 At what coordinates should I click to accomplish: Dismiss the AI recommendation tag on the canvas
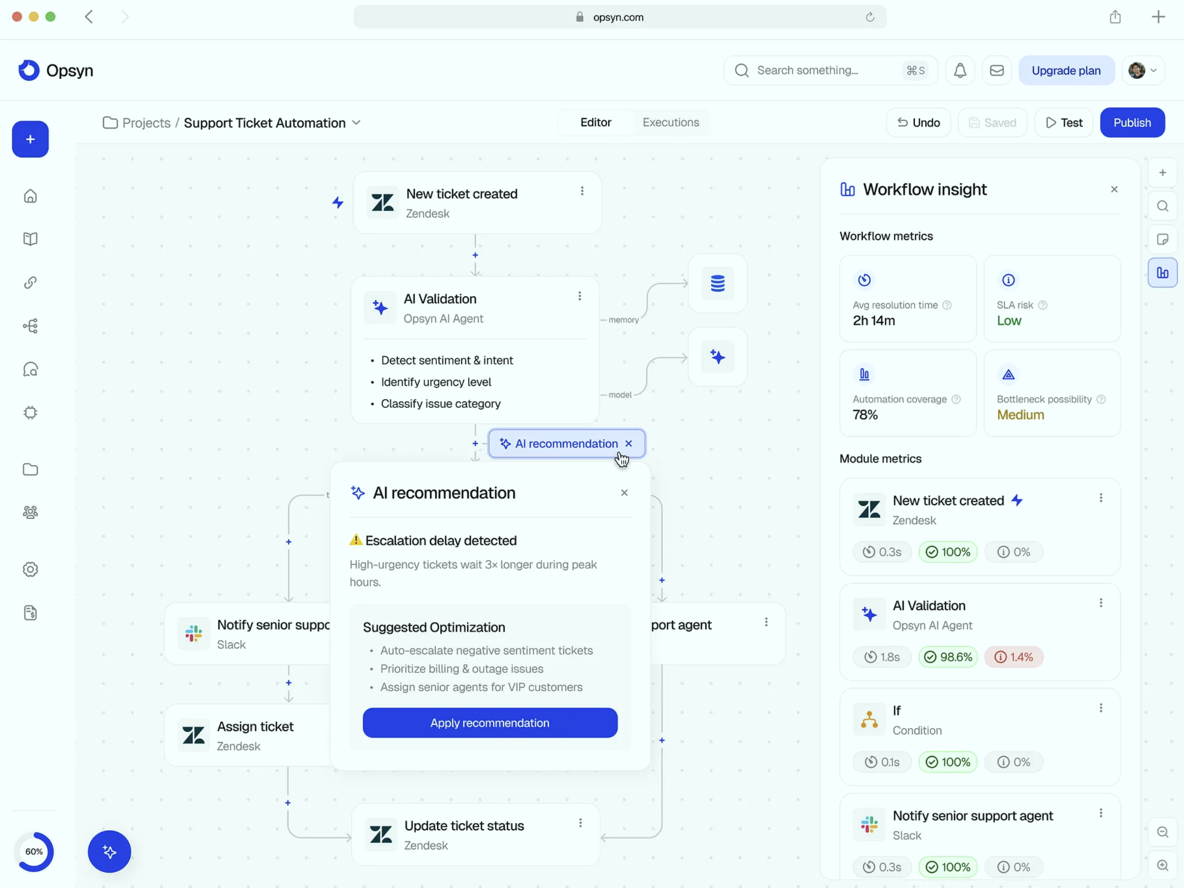click(x=628, y=443)
